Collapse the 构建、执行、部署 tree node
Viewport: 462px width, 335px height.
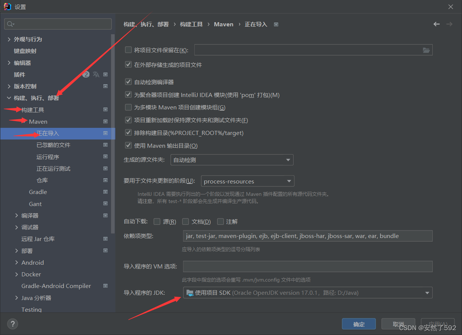pyautogui.click(x=9, y=98)
